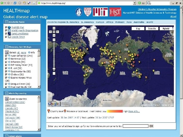Collapse the Alerts by country panel
The height and width of the screenshot is (137, 183).
point(7,93)
